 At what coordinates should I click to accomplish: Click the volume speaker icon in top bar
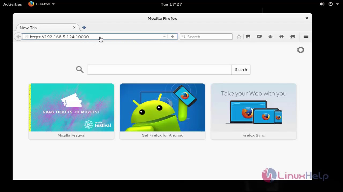322,4
